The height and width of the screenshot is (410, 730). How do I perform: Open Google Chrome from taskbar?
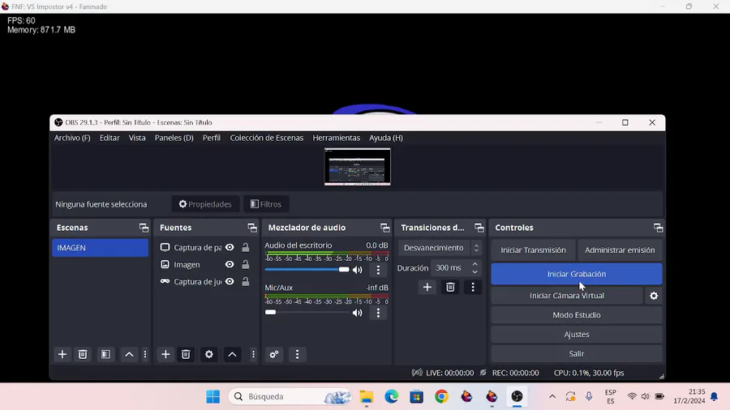[x=441, y=396]
